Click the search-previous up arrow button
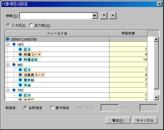 click(113, 15)
